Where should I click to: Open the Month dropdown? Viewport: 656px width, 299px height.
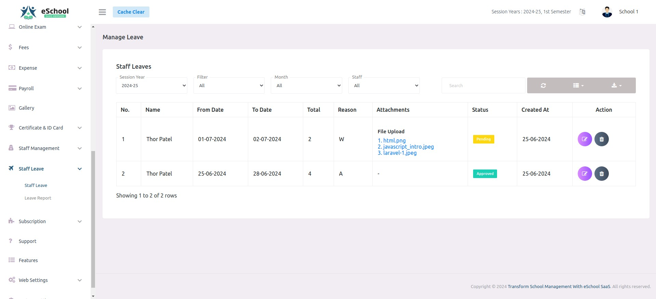point(306,85)
